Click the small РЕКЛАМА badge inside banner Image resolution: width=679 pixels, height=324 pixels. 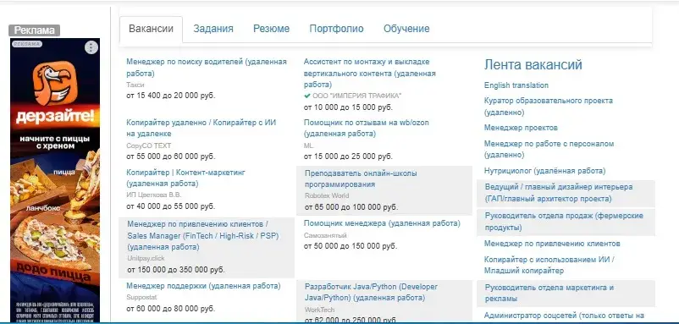coord(27,44)
